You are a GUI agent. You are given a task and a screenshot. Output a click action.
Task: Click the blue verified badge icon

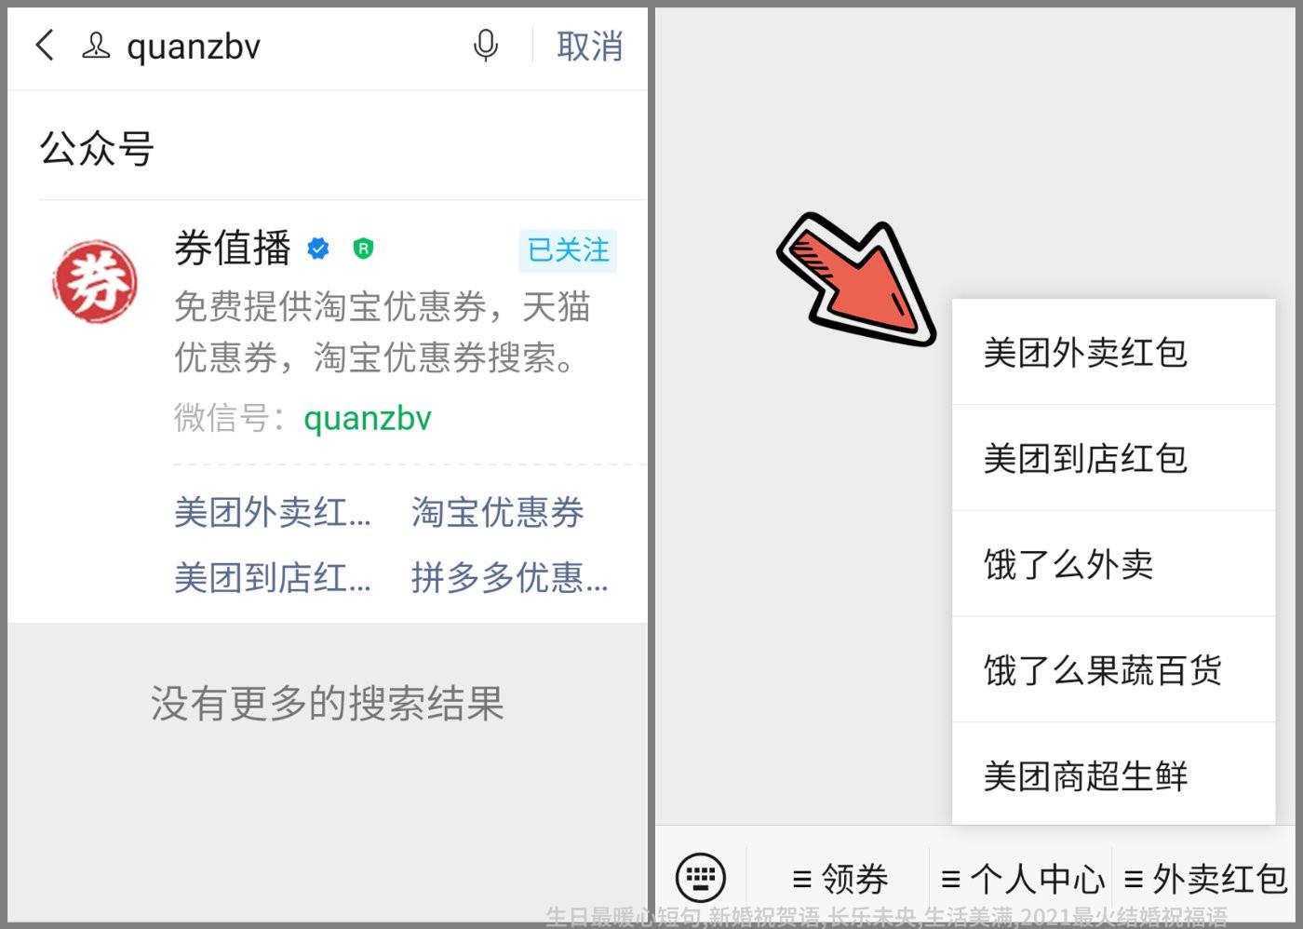[318, 248]
